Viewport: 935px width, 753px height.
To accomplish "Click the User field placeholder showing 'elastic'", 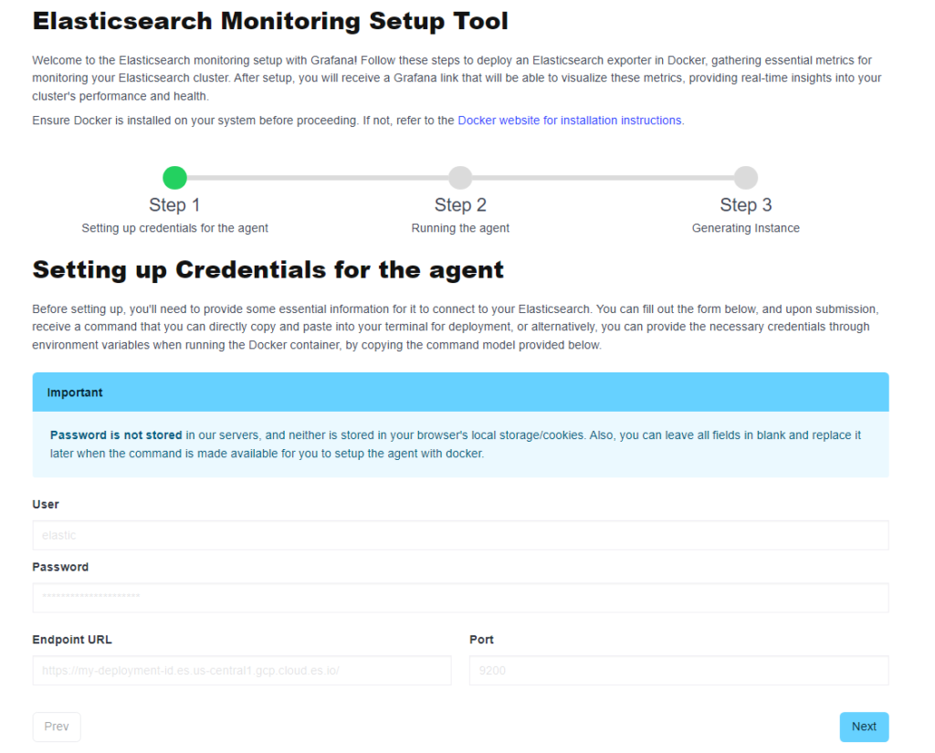I will (x=56, y=535).
